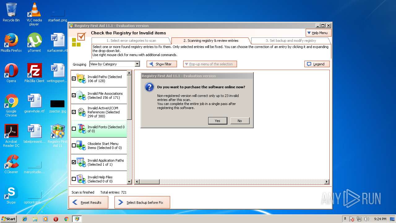Click the Invalid Help Files icon
Image resolution: width=396 pixels, height=223 pixels.
pyautogui.click(x=81, y=179)
